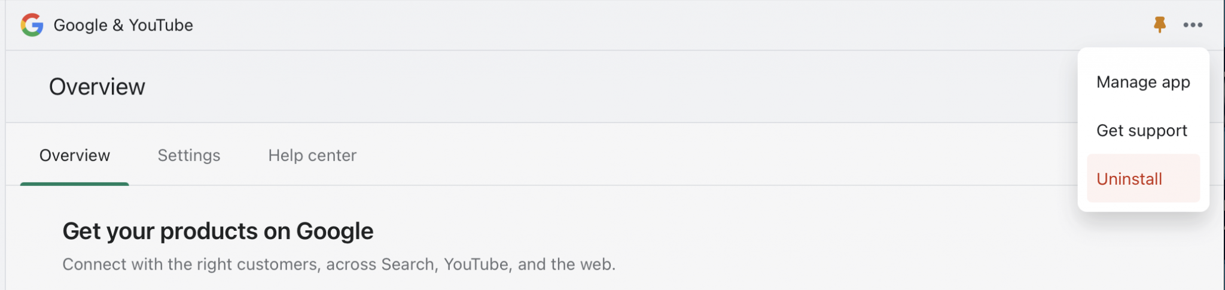Click the "Connect with the right customers" description
The height and width of the screenshot is (290, 1225).
[339, 264]
